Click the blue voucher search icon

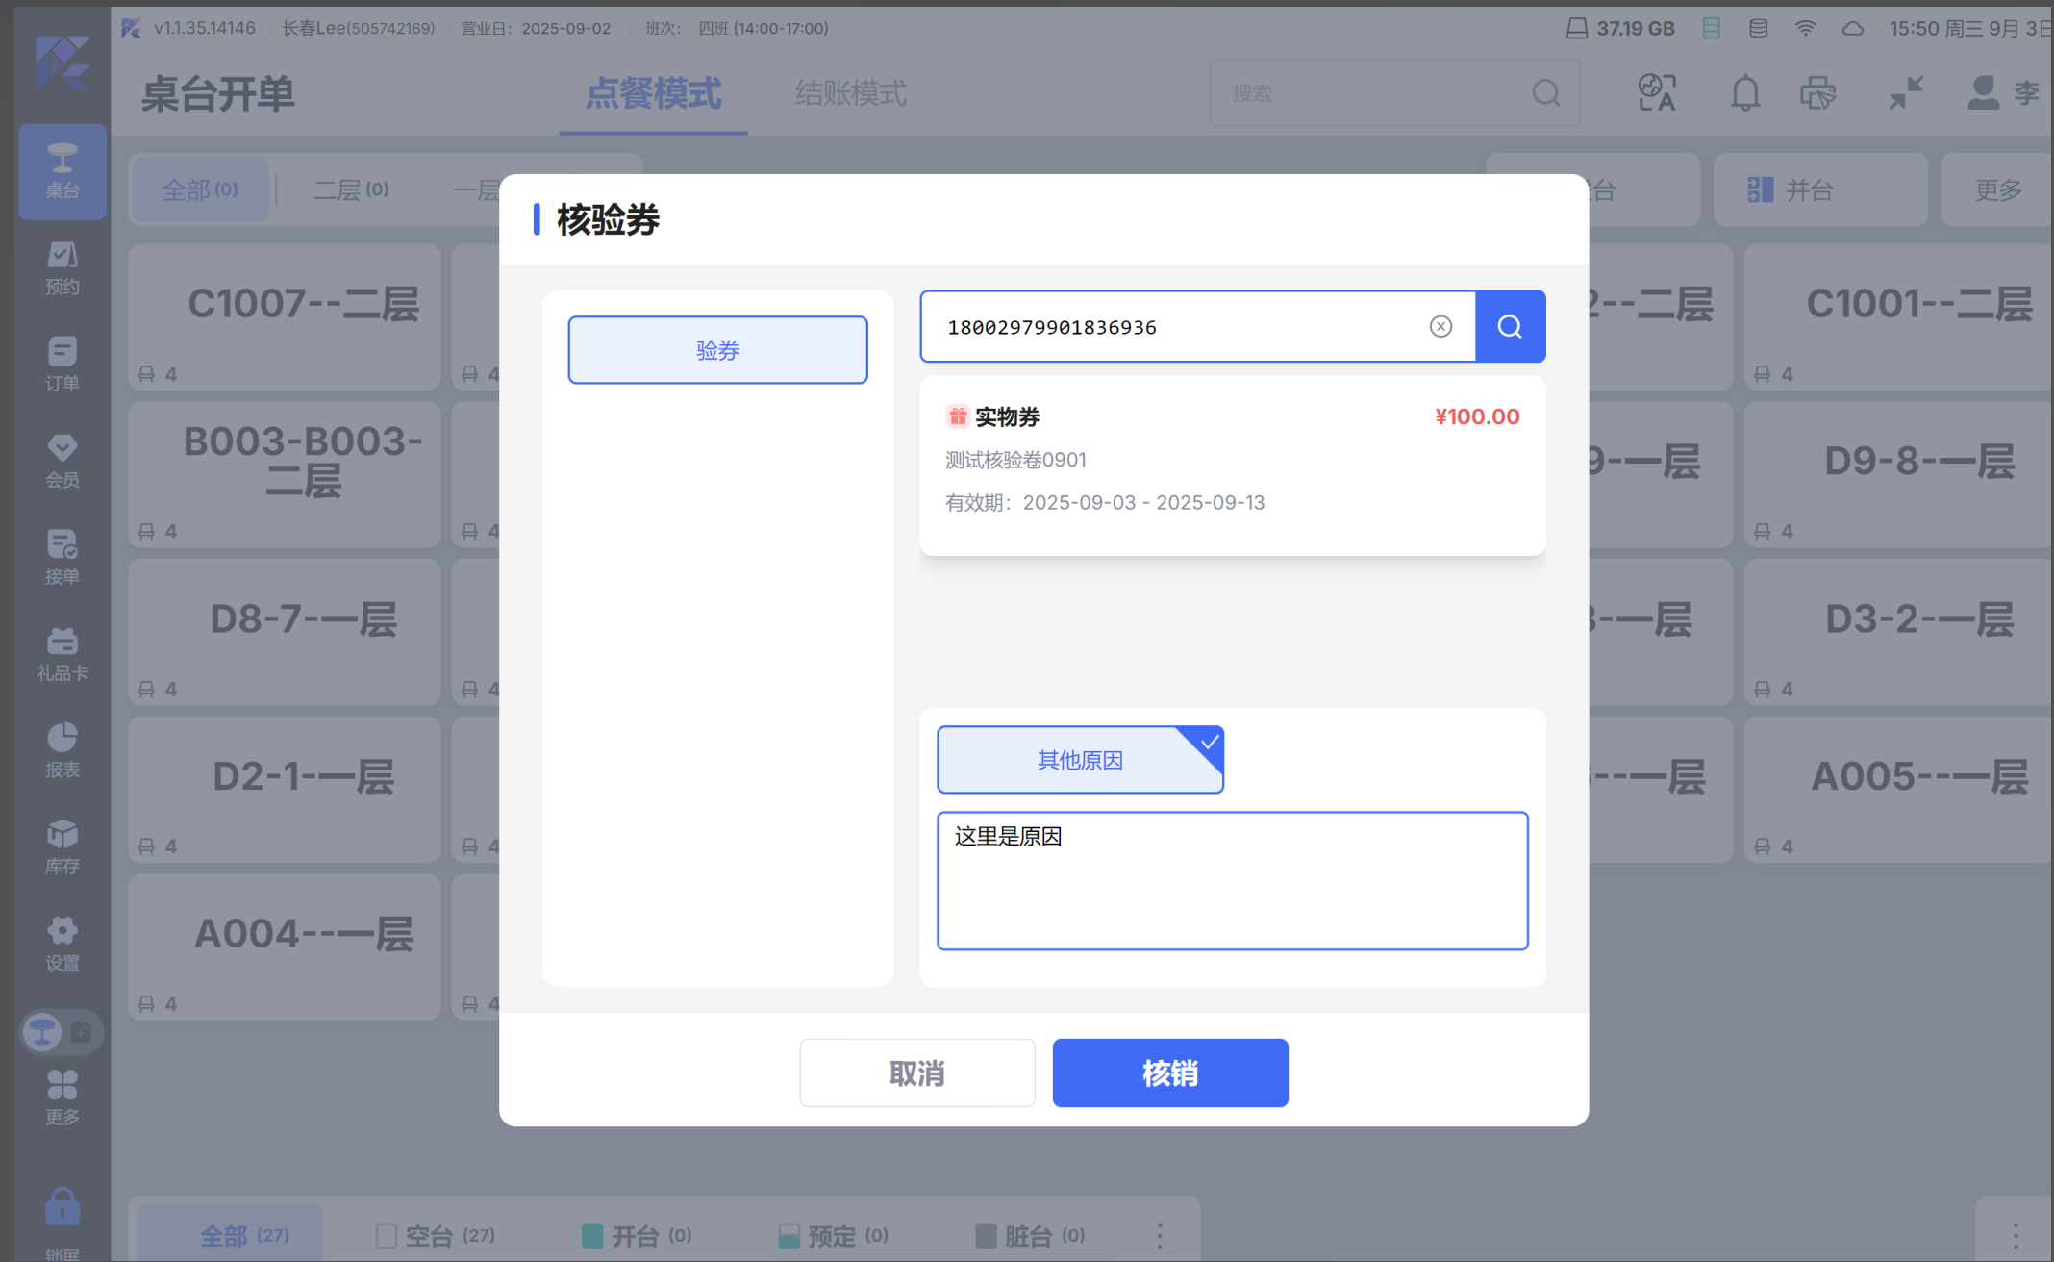click(1510, 327)
